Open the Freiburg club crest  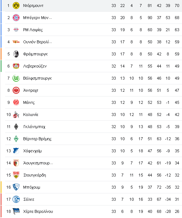(16, 54)
